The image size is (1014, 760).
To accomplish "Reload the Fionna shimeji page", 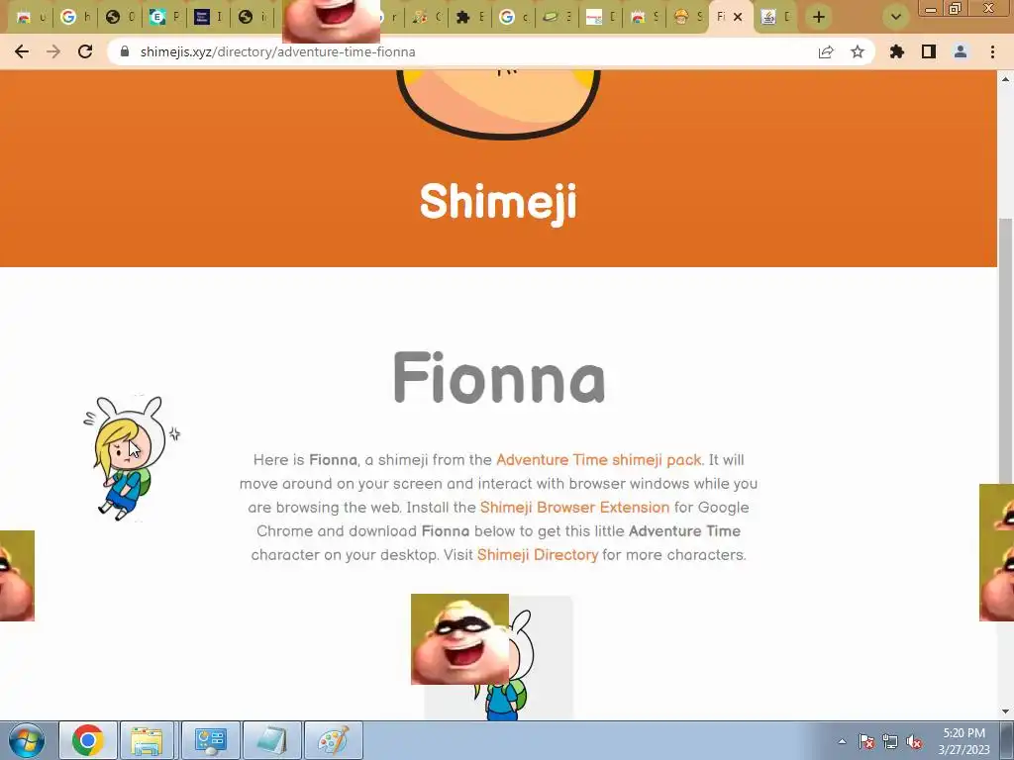I will (x=85, y=51).
